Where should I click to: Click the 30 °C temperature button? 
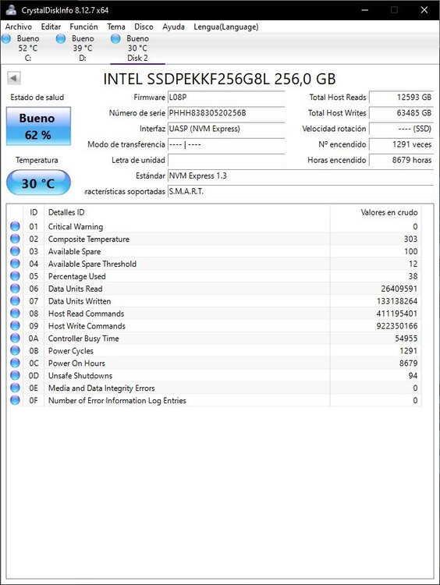(x=38, y=183)
